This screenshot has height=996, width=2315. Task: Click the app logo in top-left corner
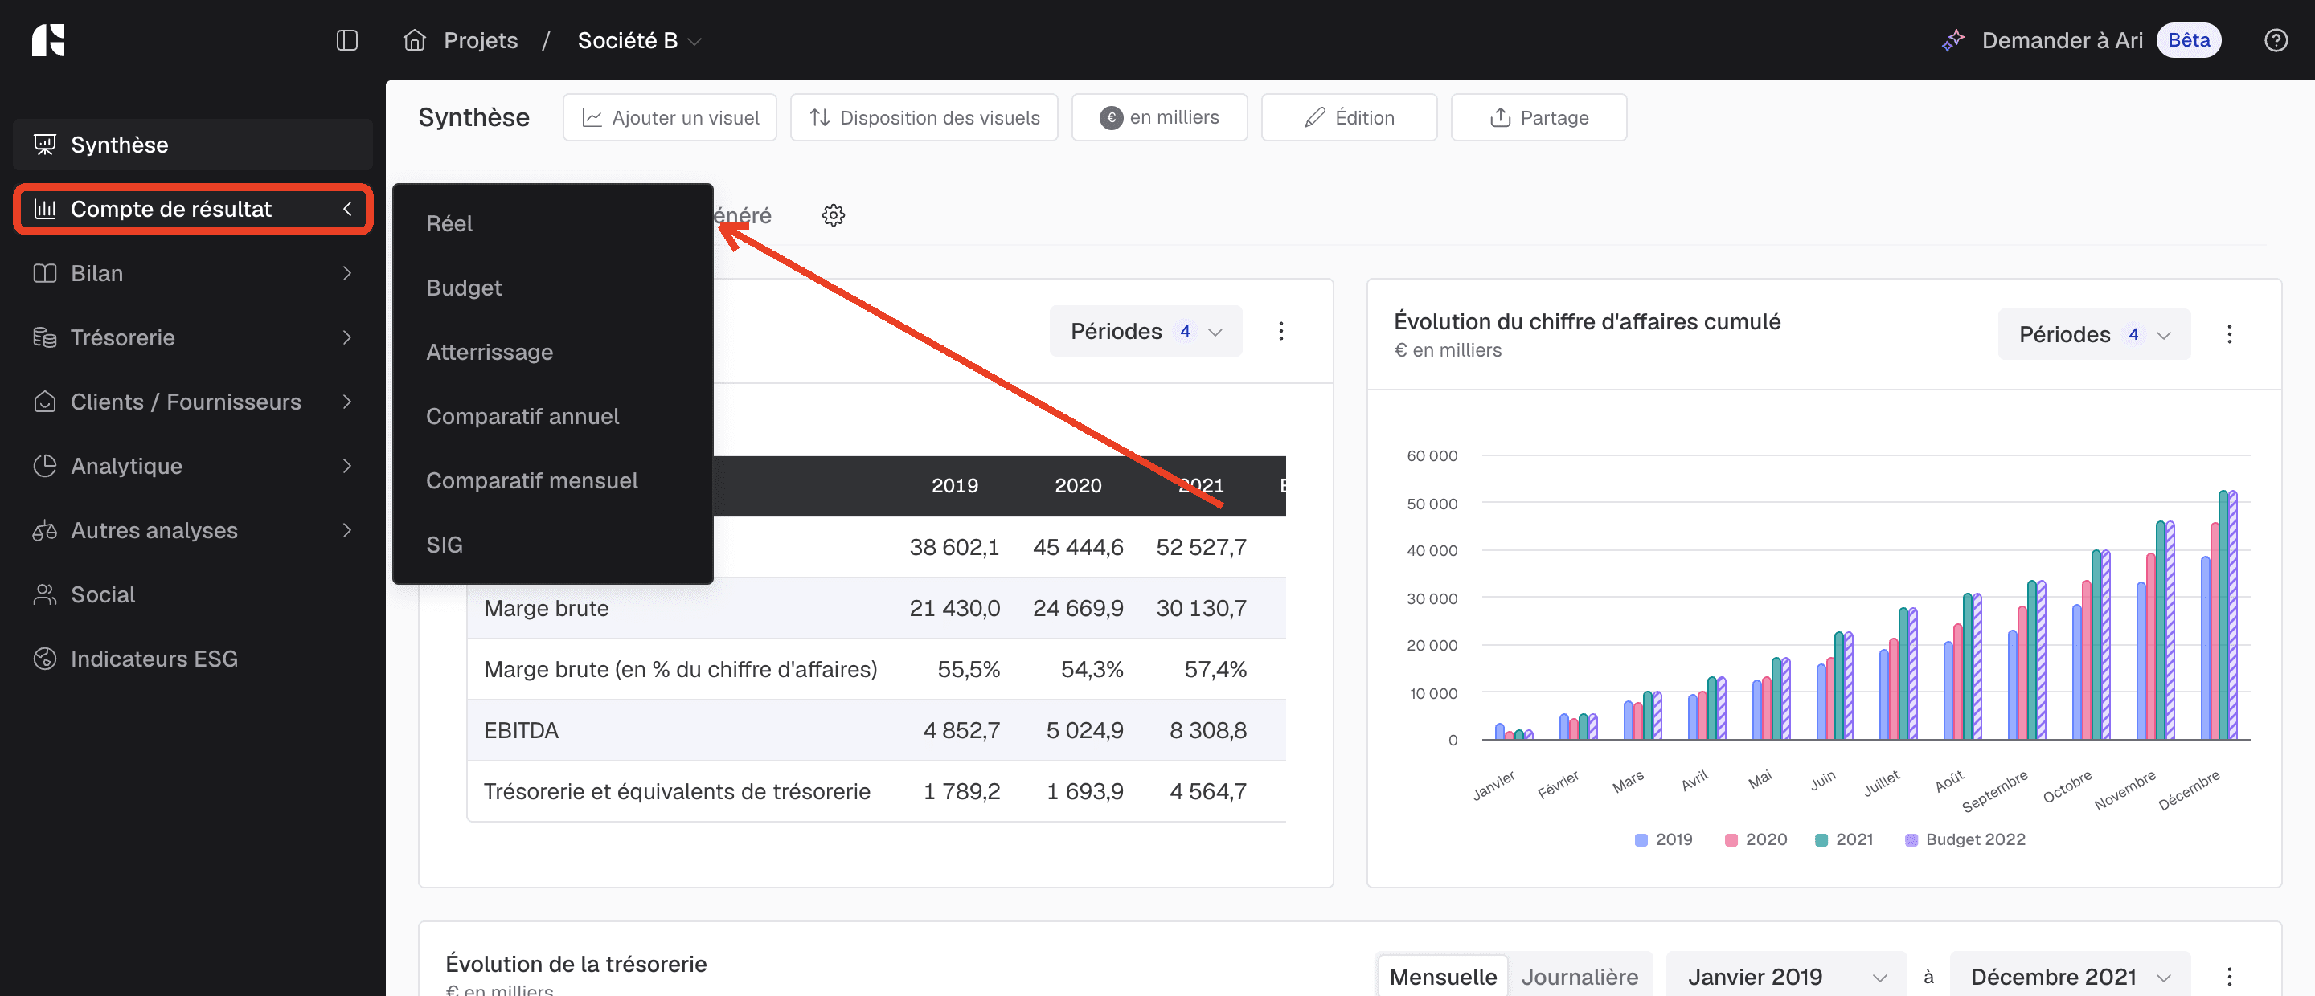[48, 40]
